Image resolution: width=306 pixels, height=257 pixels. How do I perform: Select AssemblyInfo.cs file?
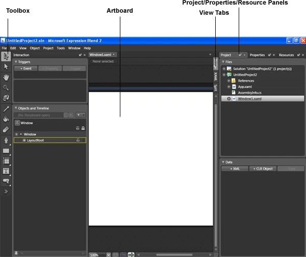click(x=249, y=93)
